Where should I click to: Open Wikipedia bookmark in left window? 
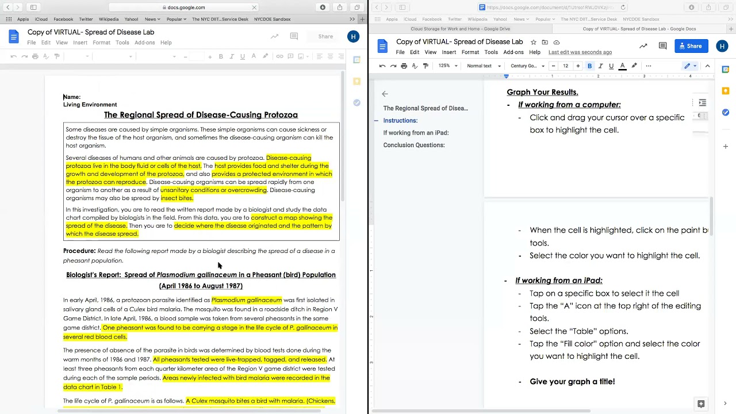point(109,19)
